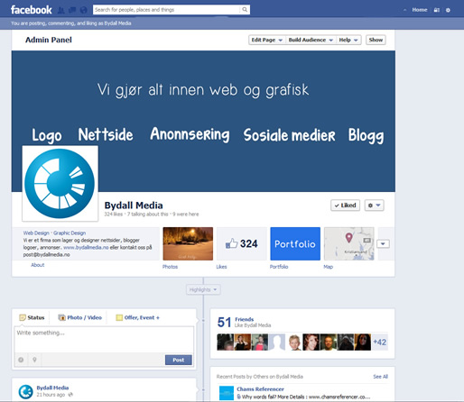Click the Facebook logo
The width and height of the screenshot is (464, 402).
tap(32, 10)
